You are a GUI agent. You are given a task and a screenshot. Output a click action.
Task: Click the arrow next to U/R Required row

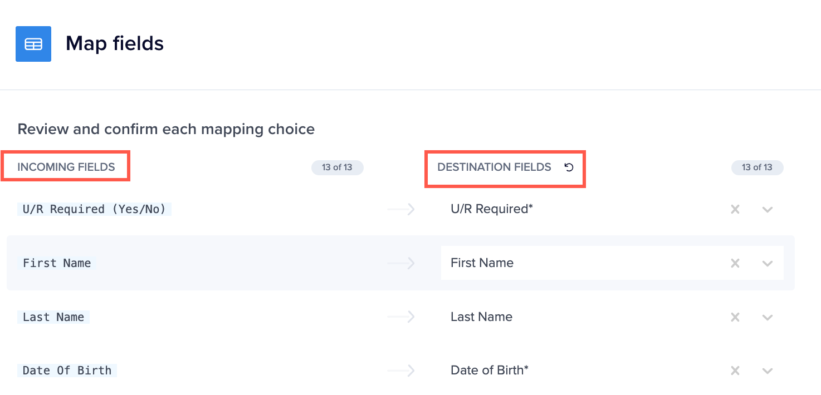402,209
